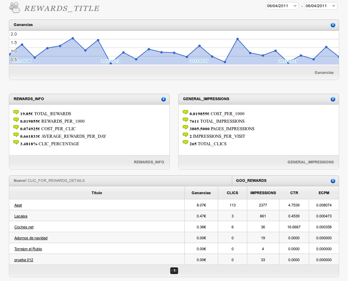Click the REWARDS_INFO panel info icon
348x281 pixels.
point(163,99)
